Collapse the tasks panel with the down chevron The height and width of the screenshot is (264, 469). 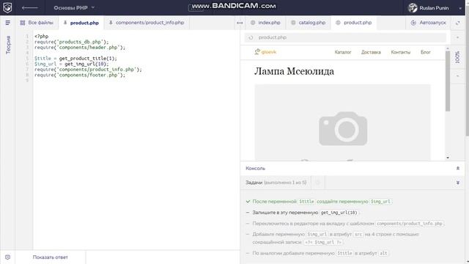pos(457,183)
